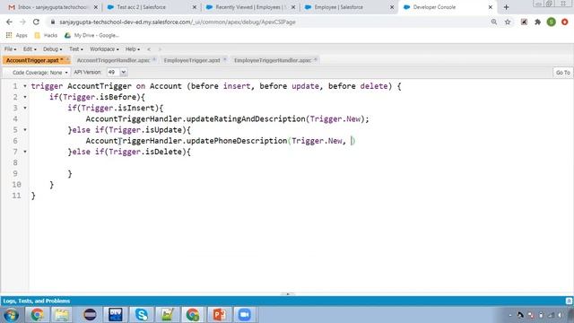Viewport: 574px width, 323px height.
Task: Open the Test menu
Action: tap(75, 49)
